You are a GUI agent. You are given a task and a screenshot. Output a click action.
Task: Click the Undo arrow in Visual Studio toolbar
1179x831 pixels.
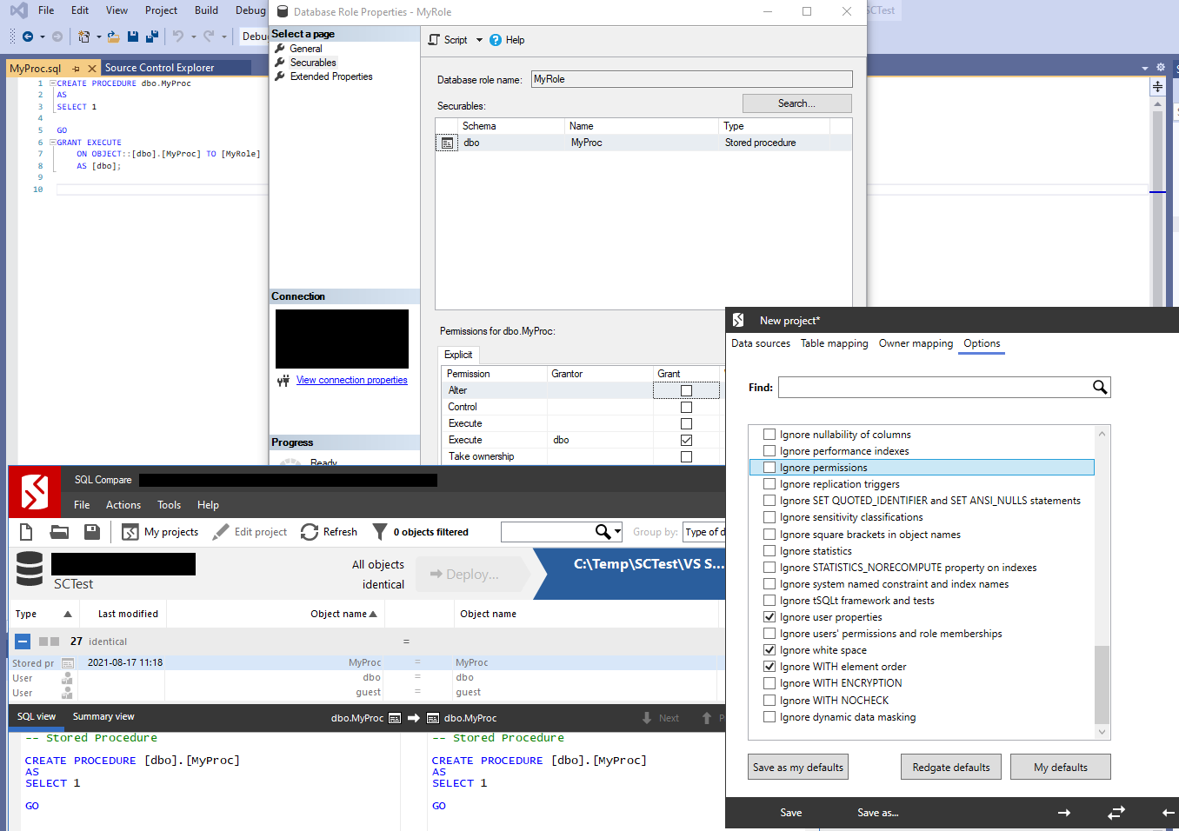(177, 37)
